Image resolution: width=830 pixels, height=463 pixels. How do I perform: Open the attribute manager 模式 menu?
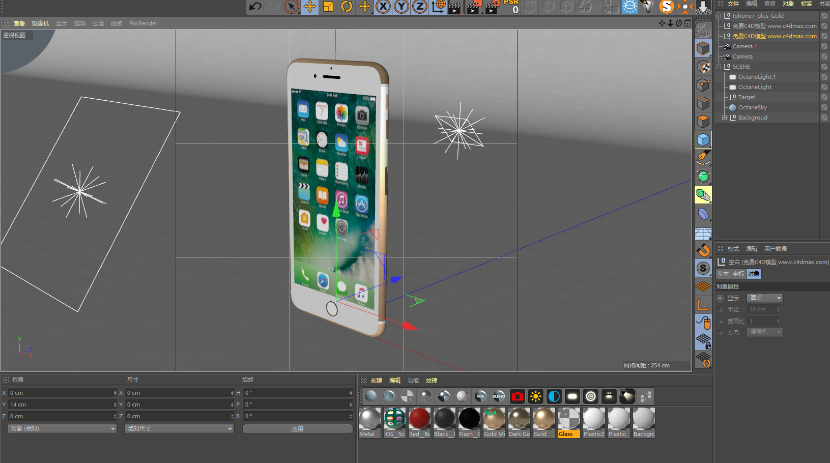pyautogui.click(x=733, y=249)
